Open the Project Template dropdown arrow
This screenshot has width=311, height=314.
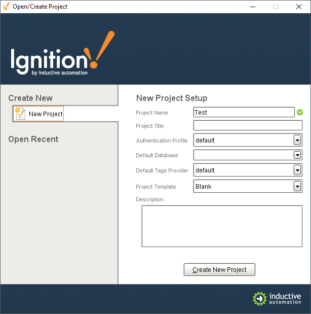(x=297, y=187)
